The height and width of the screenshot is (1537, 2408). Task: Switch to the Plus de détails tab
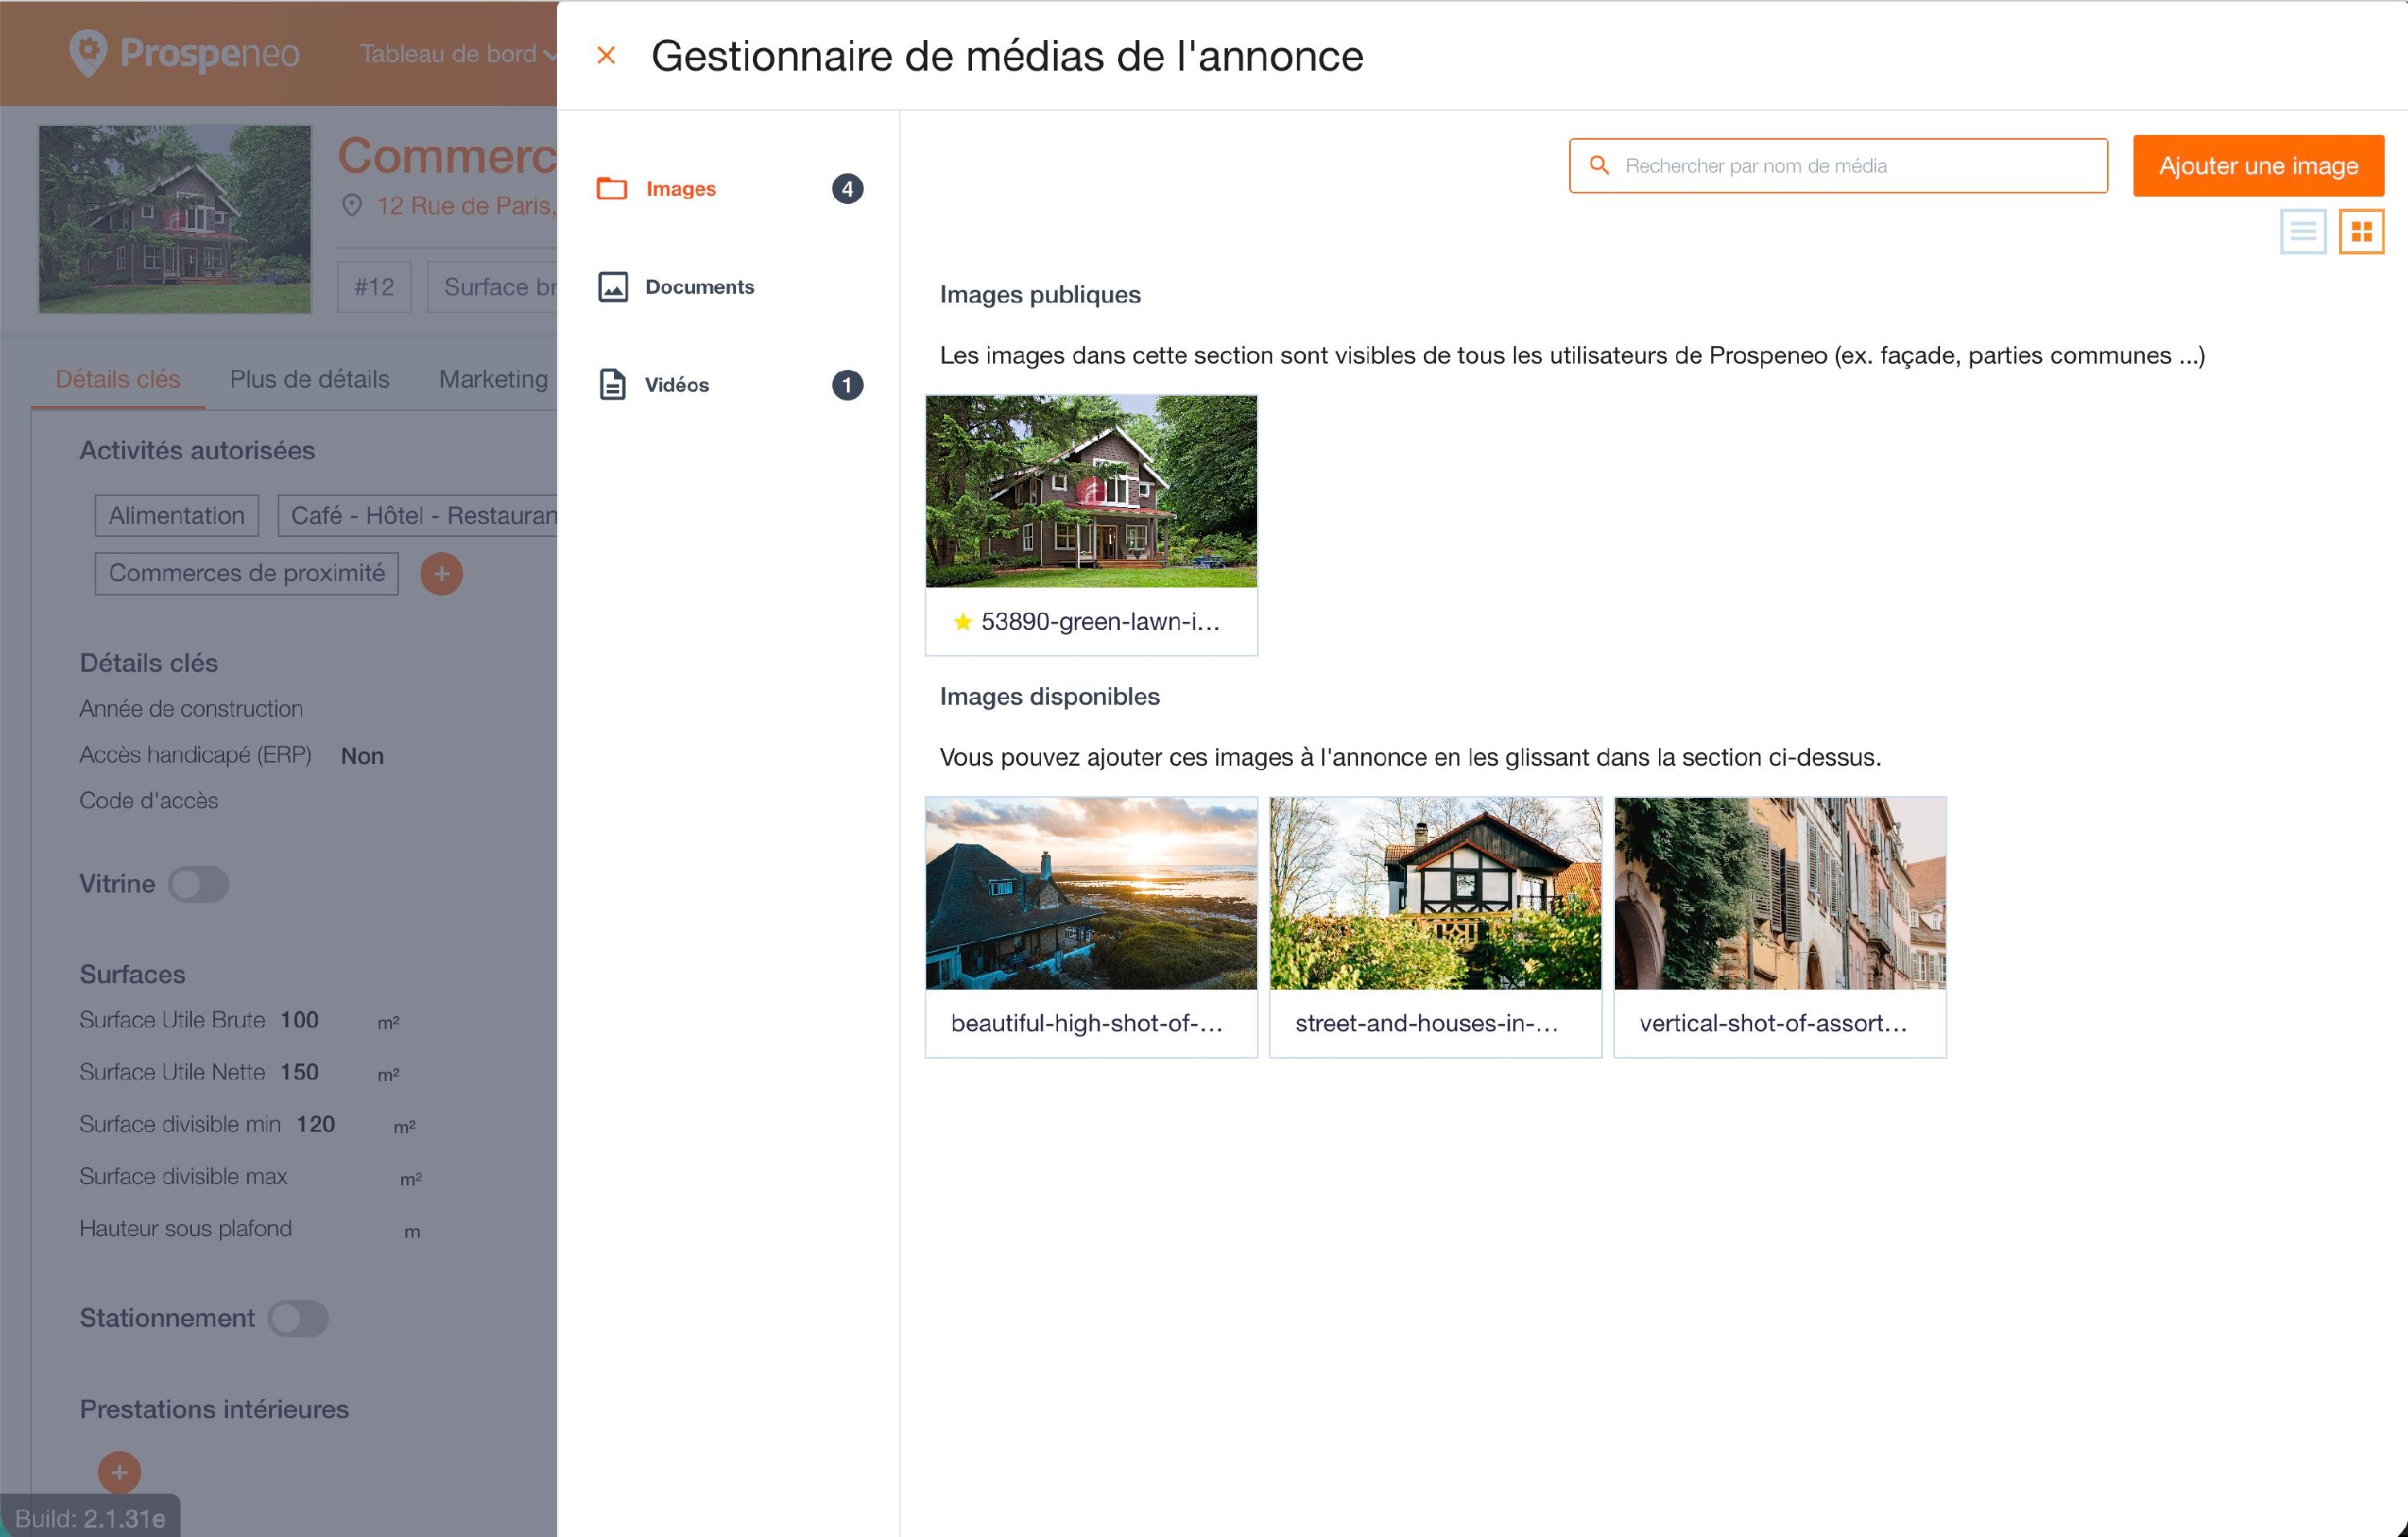pyautogui.click(x=310, y=379)
